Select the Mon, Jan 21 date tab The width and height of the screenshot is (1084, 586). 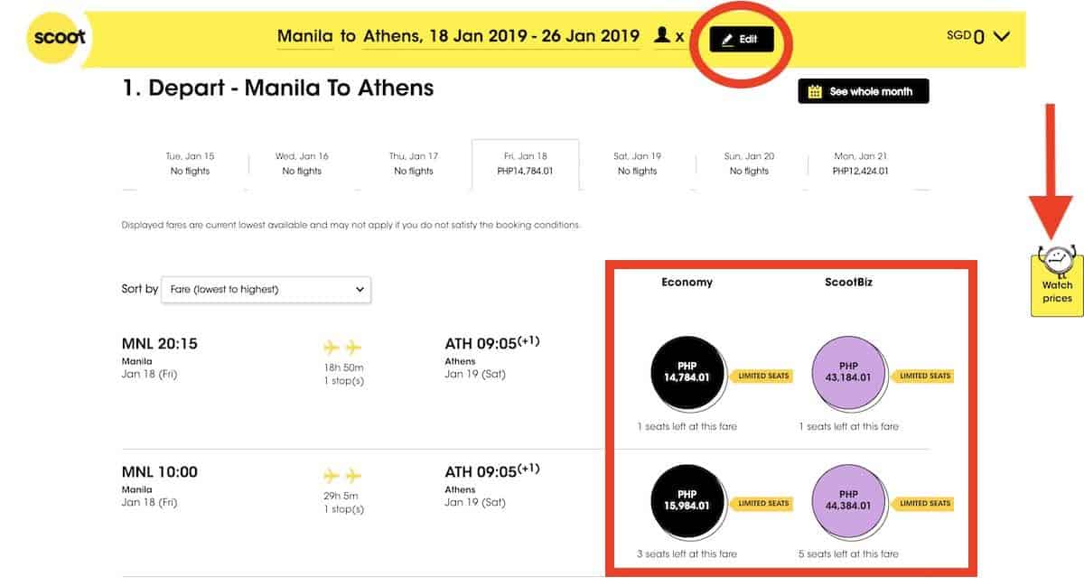pyautogui.click(x=860, y=163)
